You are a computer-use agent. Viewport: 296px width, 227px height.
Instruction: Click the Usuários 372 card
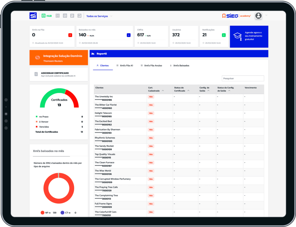(184, 36)
